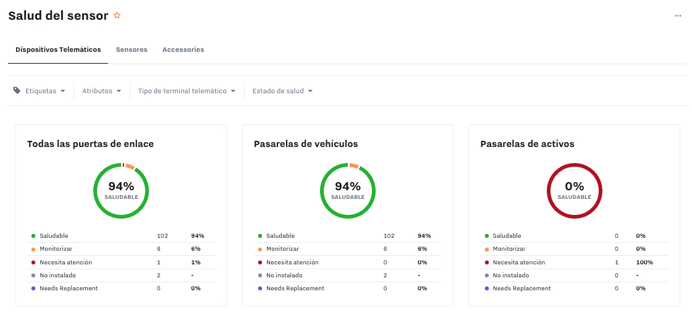
Task: Select Necesita atención in Todas las puertas de enlace
Action: tap(121, 262)
